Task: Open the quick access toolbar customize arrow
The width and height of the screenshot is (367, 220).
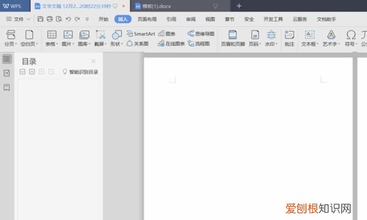Action: pyautogui.click(x=87, y=19)
